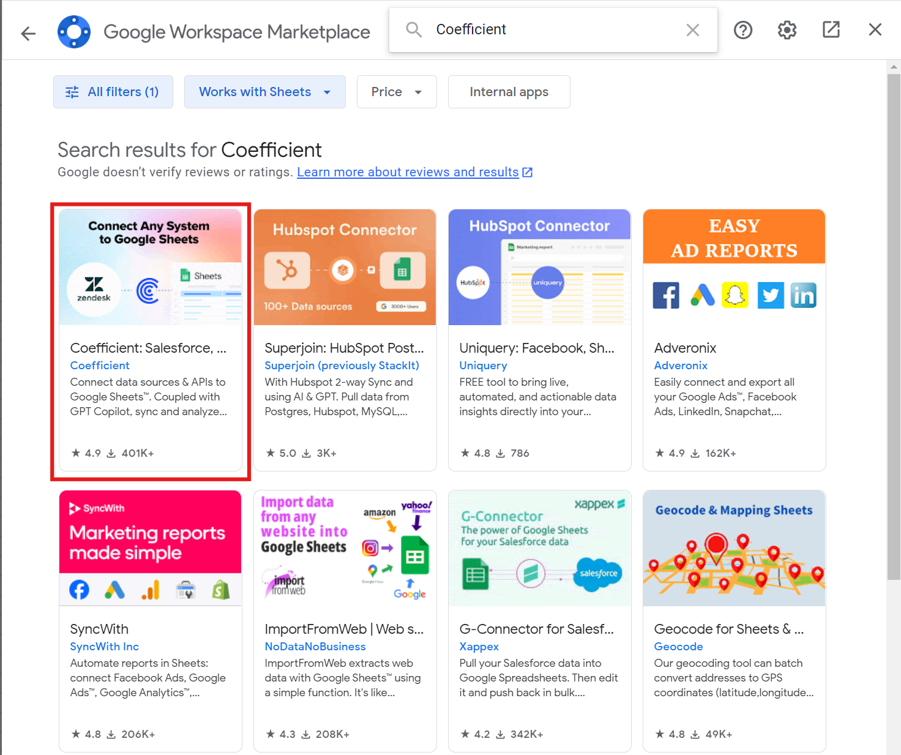Click Adveronix's 162K+ download count
901x755 pixels.
714,453
